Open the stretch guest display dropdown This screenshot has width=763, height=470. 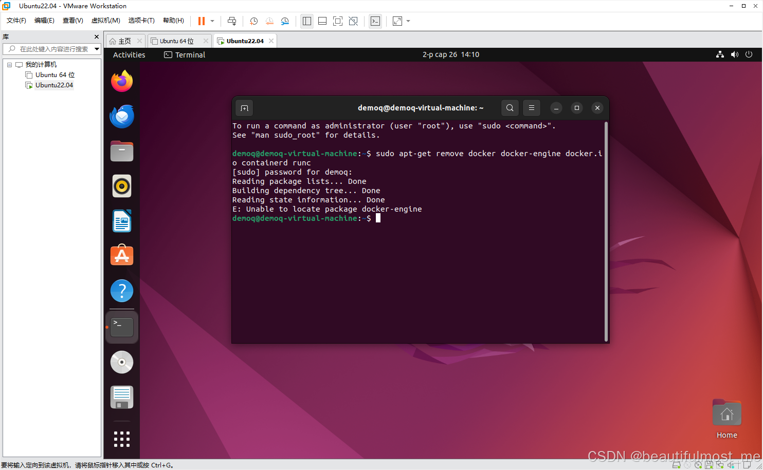408,21
